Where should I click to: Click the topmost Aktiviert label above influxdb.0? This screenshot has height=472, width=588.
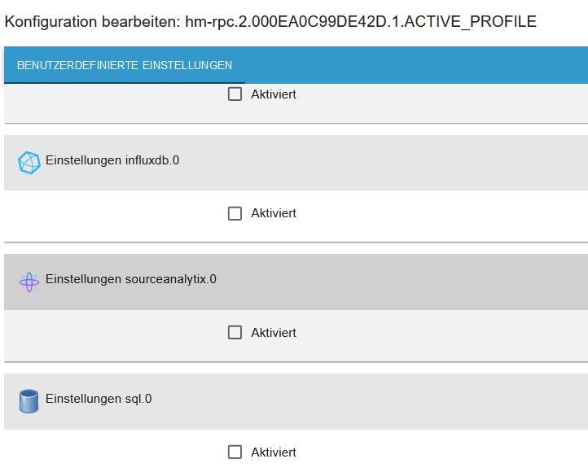click(274, 94)
